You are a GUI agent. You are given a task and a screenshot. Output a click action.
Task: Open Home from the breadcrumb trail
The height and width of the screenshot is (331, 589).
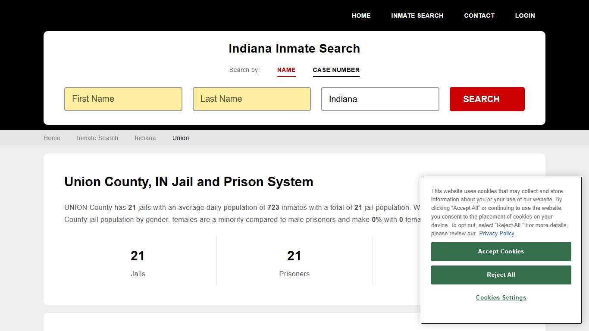52,138
